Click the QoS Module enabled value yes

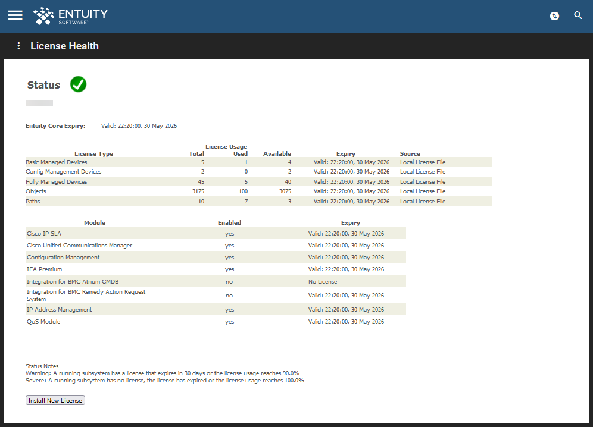click(230, 322)
